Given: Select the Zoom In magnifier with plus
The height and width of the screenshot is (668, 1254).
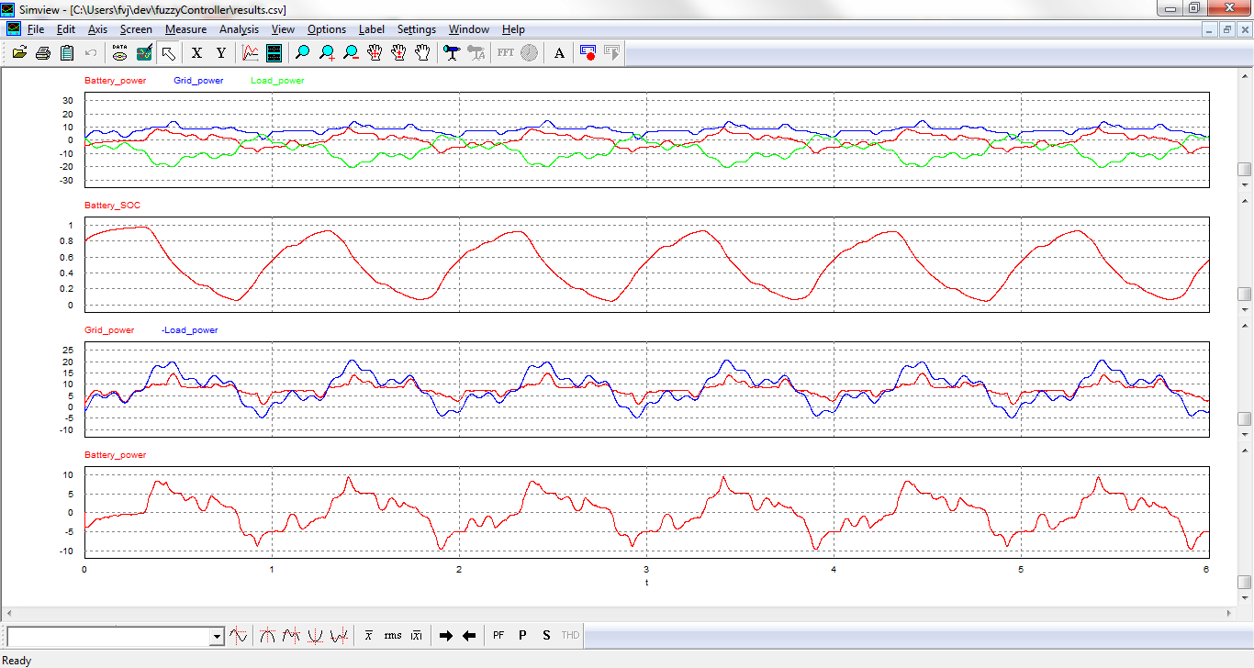Looking at the screenshot, I should [x=327, y=53].
